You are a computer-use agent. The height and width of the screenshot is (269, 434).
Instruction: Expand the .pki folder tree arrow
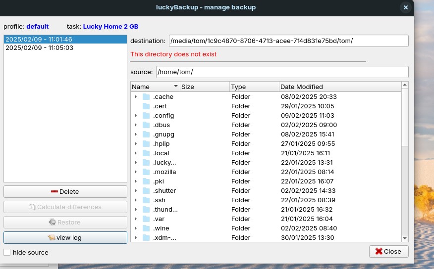(136, 181)
